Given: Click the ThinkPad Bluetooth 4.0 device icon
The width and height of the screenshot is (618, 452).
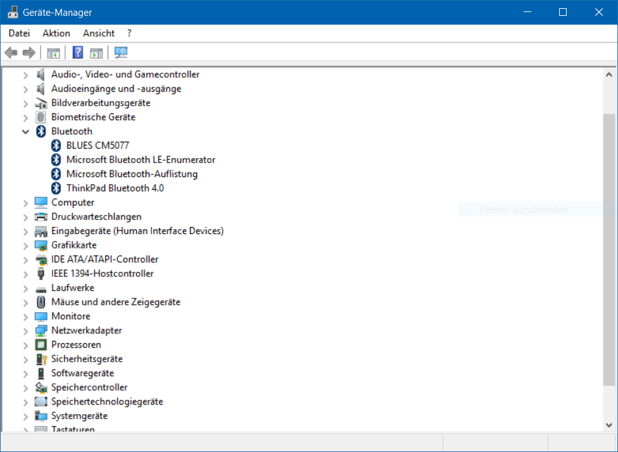Looking at the screenshot, I should click(x=56, y=188).
